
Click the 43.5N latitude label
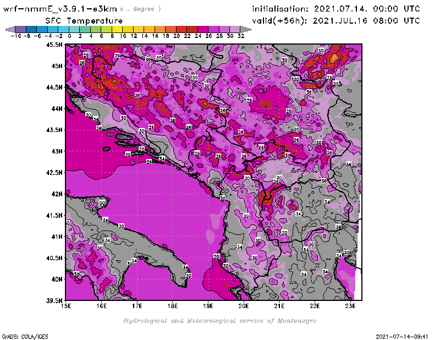(54, 130)
